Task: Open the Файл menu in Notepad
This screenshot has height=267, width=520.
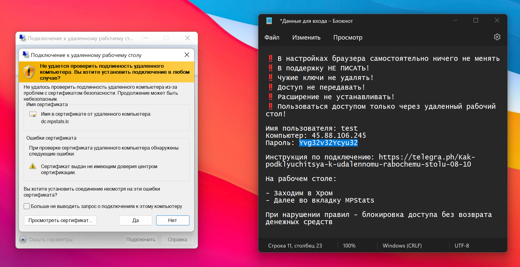Action: (272, 37)
